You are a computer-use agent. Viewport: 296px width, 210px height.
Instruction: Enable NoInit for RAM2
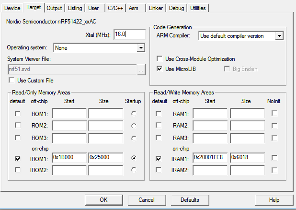point(274,126)
